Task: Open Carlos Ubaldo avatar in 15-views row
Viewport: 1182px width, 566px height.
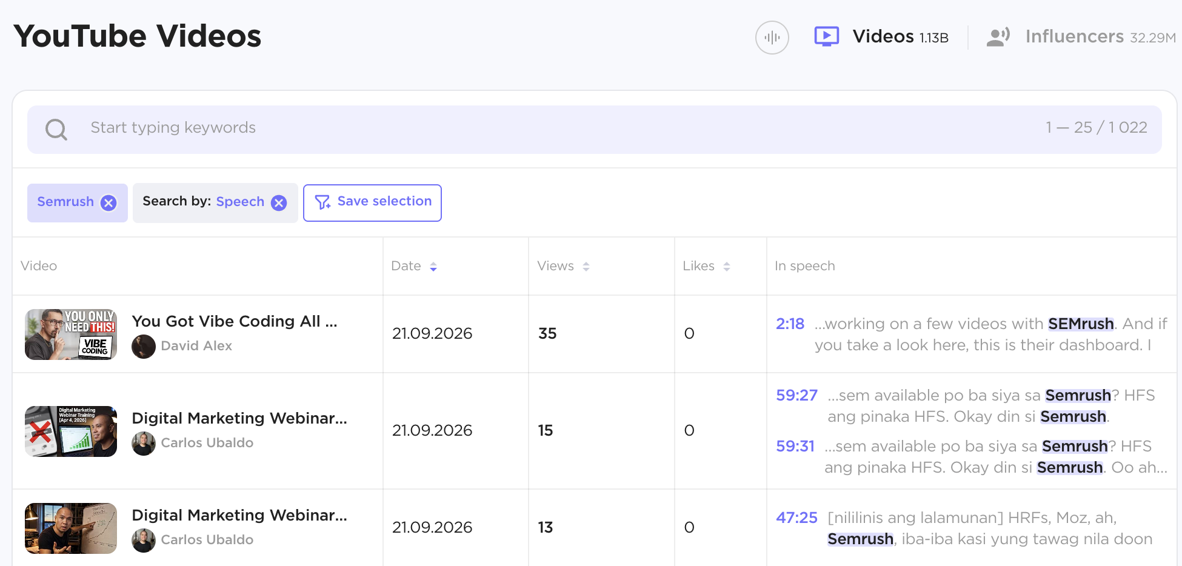Action: pos(144,444)
